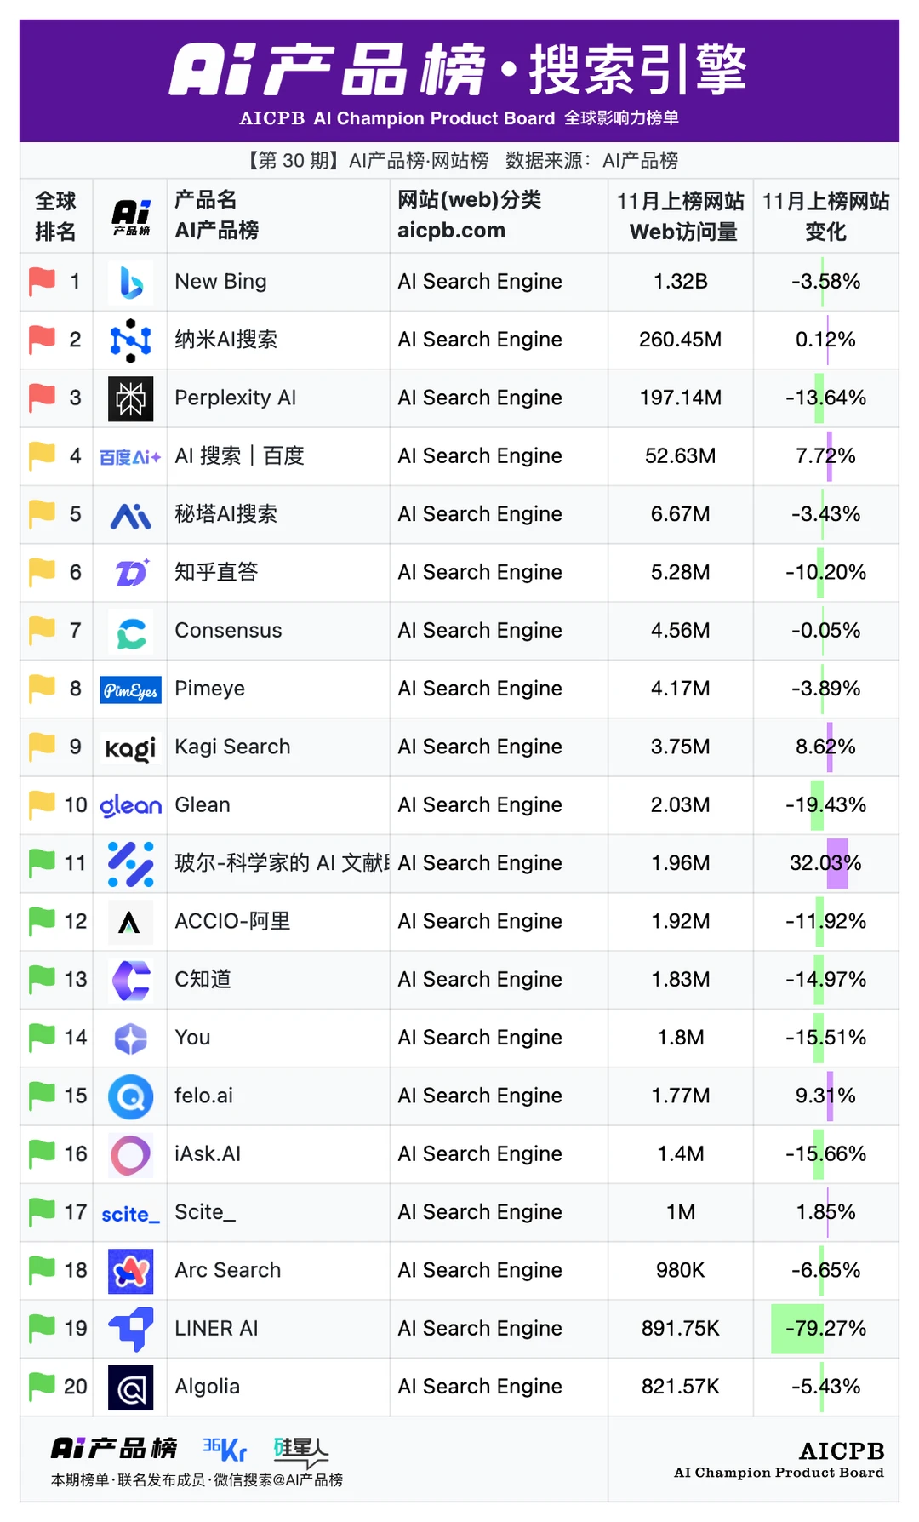This screenshot has height=1522, width=919.
Task: Click the LINER AI logo icon
Action: 131,1330
